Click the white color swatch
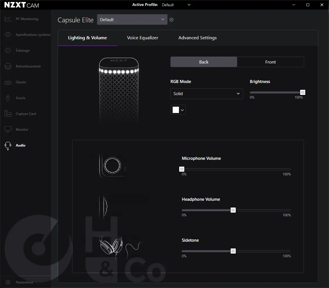Viewport: 329px width, 288px height. coord(176,110)
